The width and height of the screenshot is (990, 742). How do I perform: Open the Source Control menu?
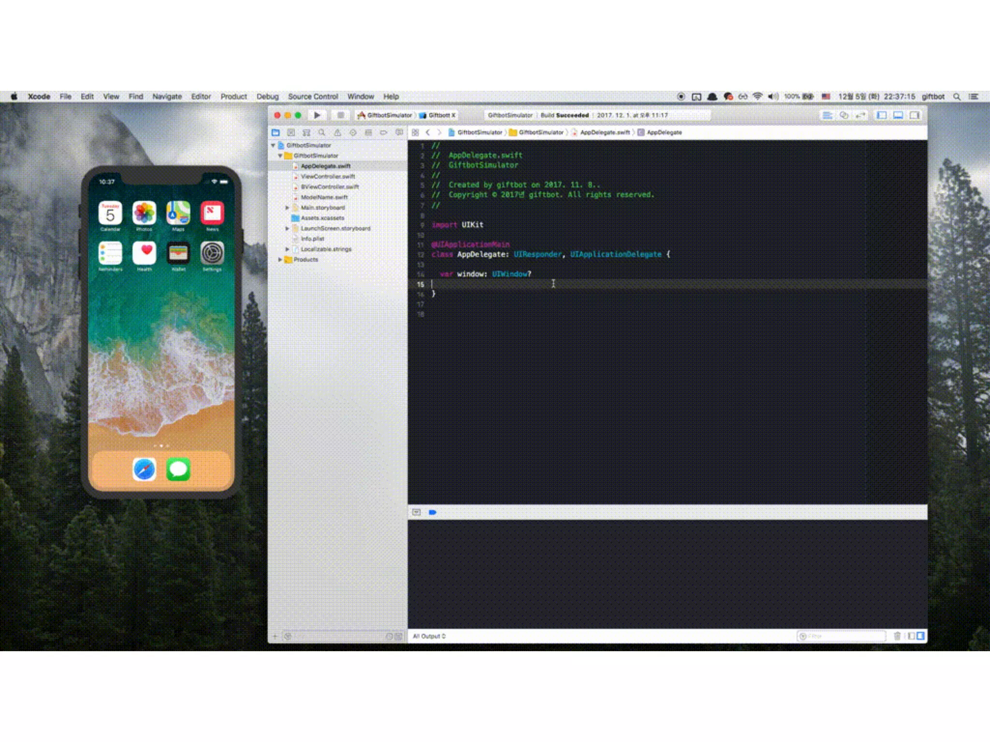pyautogui.click(x=313, y=97)
